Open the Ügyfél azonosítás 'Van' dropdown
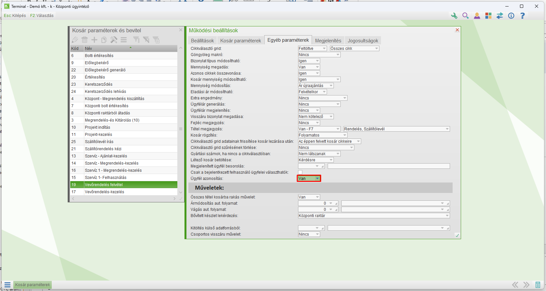546x291 pixels. (x=309, y=179)
